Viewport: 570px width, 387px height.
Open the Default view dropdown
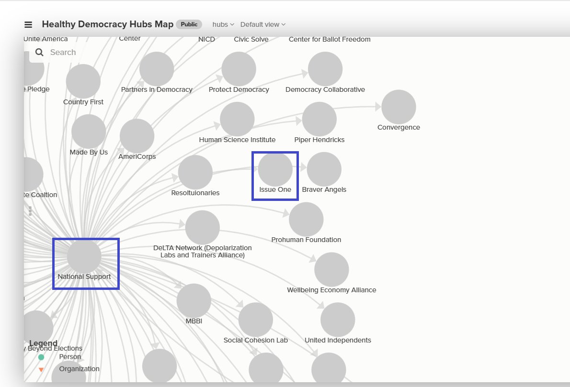click(x=263, y=24)
